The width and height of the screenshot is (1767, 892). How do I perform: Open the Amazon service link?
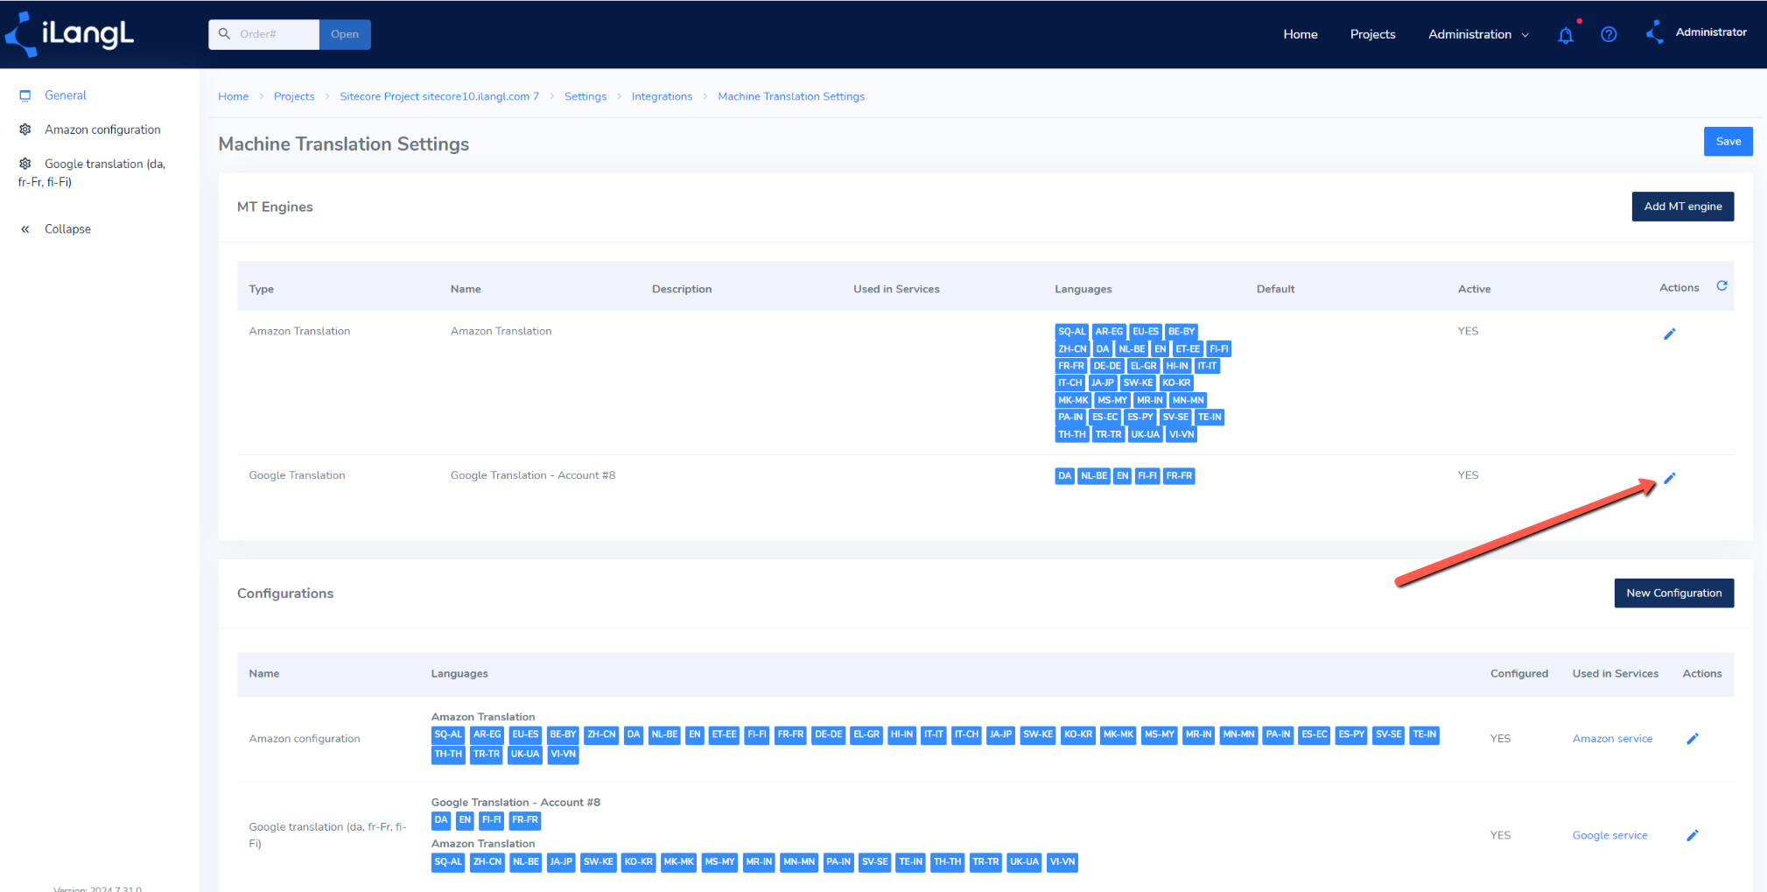[x=1612, y=739]
